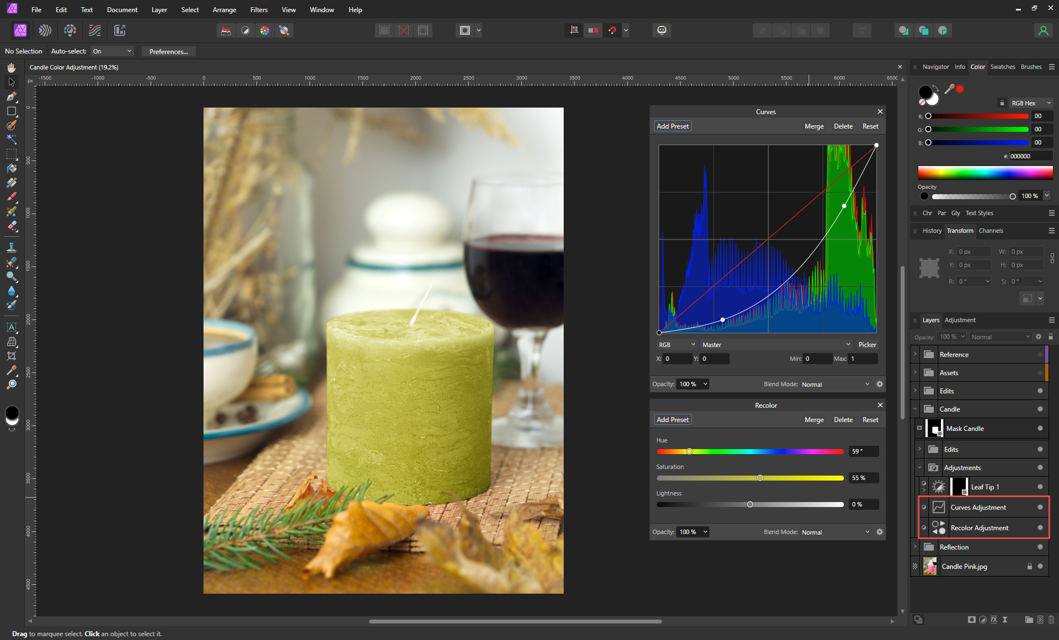Screen dimensions: 1059x640
Task: Select the Crop tool
Action: [x=11, y=356]
